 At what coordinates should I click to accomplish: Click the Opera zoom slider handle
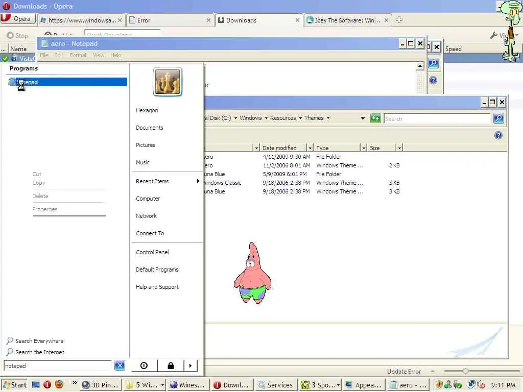[465, 371]
